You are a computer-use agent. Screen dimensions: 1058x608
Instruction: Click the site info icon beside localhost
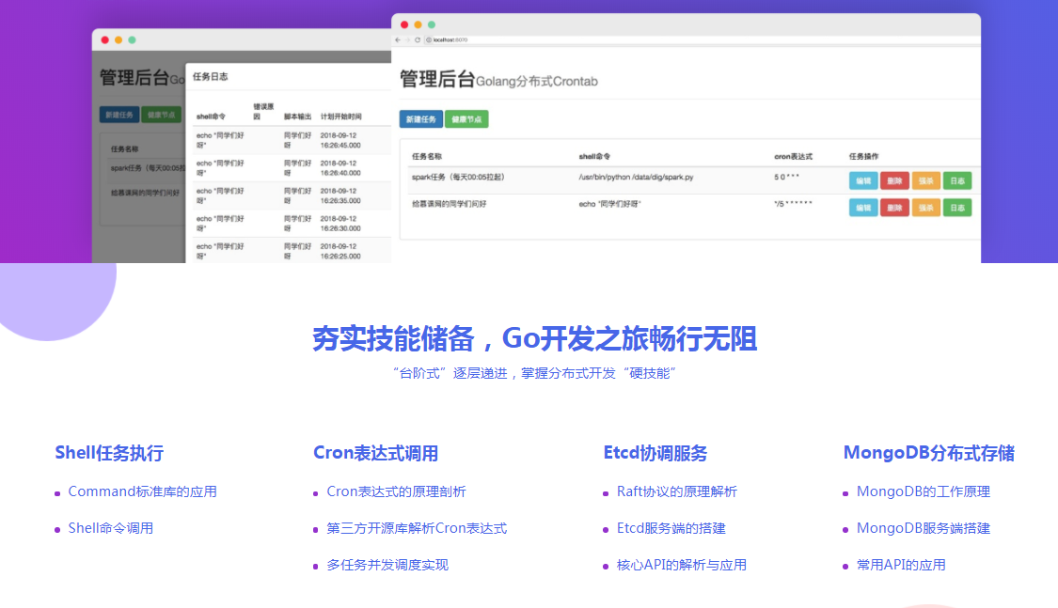pos(429,40)
